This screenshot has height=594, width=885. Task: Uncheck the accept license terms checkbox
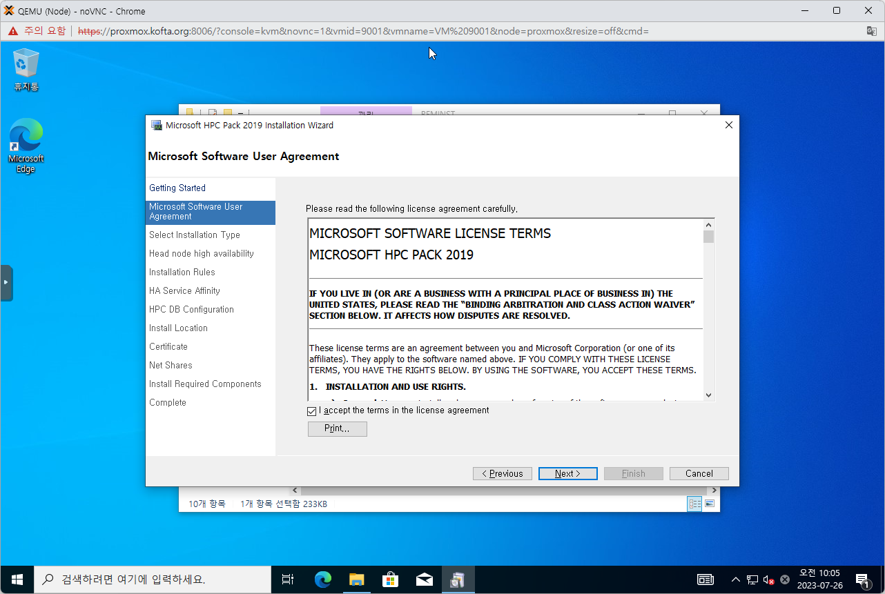[x=312, y=411]
